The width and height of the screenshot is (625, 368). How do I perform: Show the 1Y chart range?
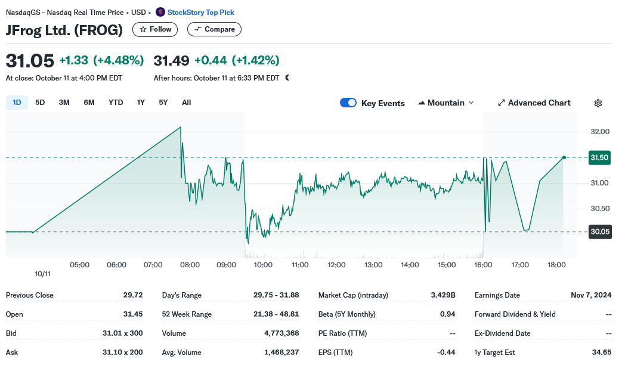(141, 103)
